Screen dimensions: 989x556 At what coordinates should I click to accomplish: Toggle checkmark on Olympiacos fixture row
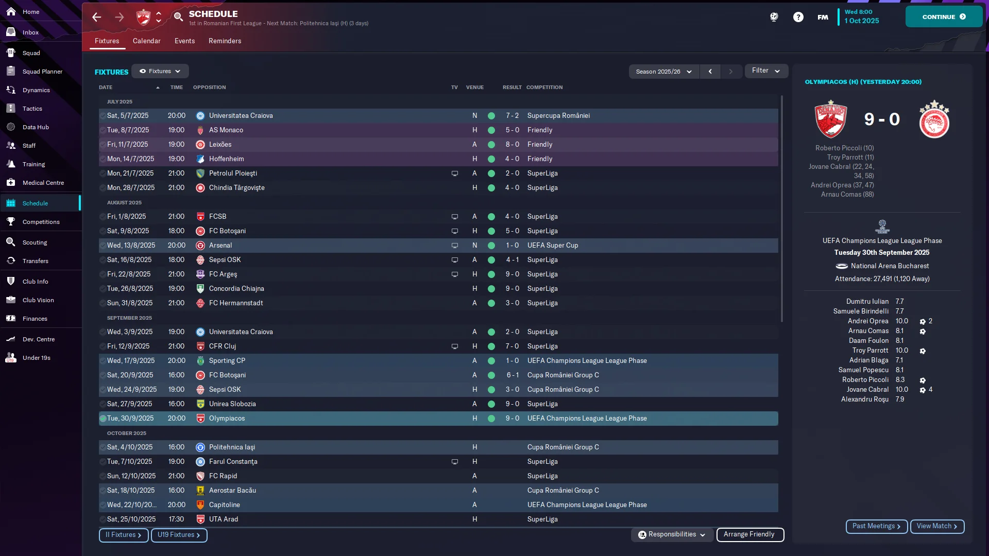[103, 419]
